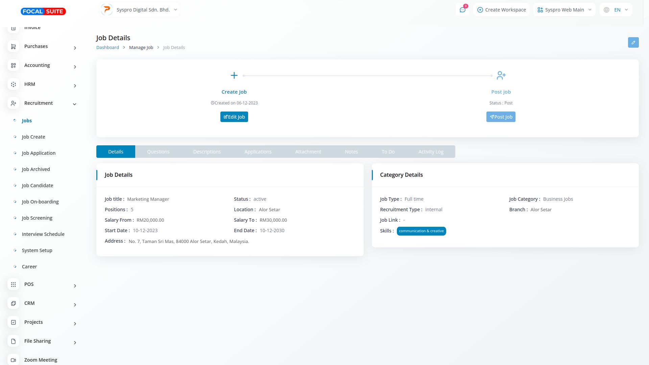Viewport: 649px width, 365px height.
Task: Click the globe language icon
Action: point(606,10)
